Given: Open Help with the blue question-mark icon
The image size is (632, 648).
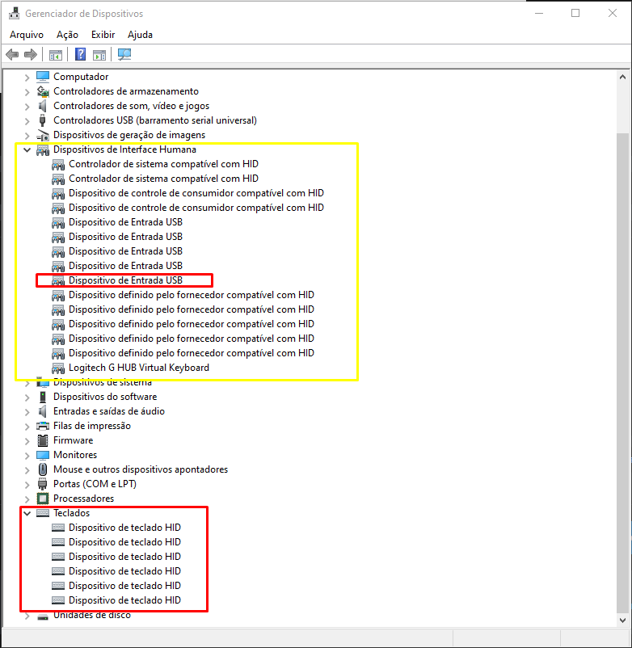Looking at the screenshot, I should (80, 54).
